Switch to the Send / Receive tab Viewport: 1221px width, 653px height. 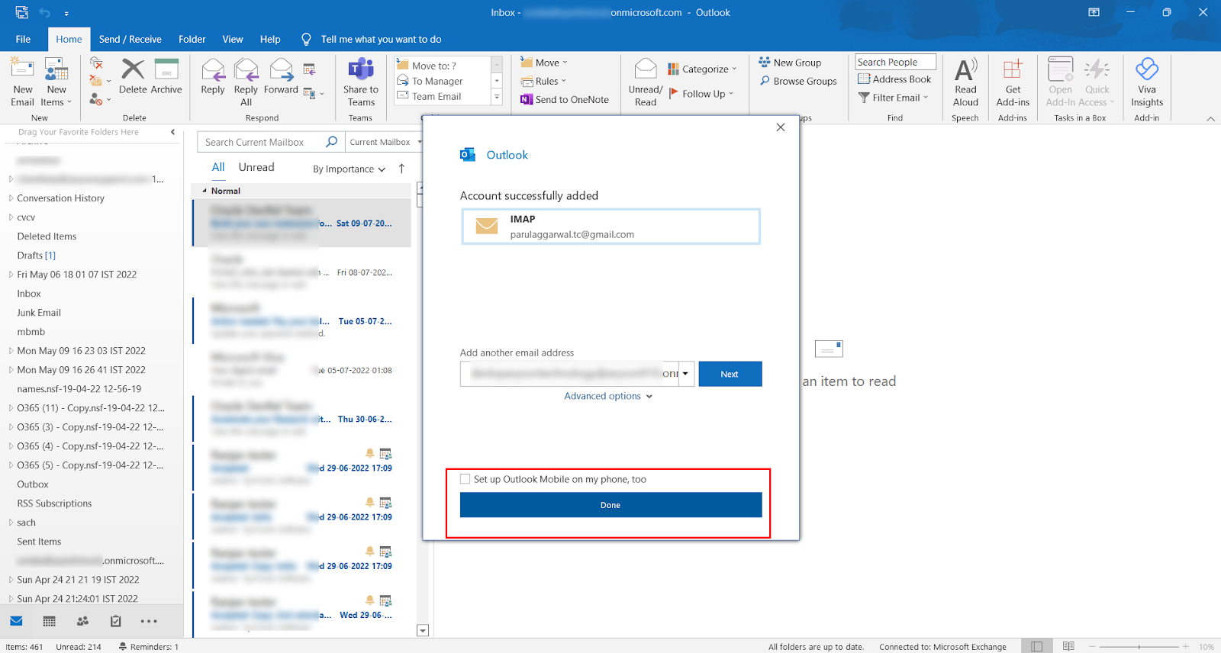(x=130, y=39)
